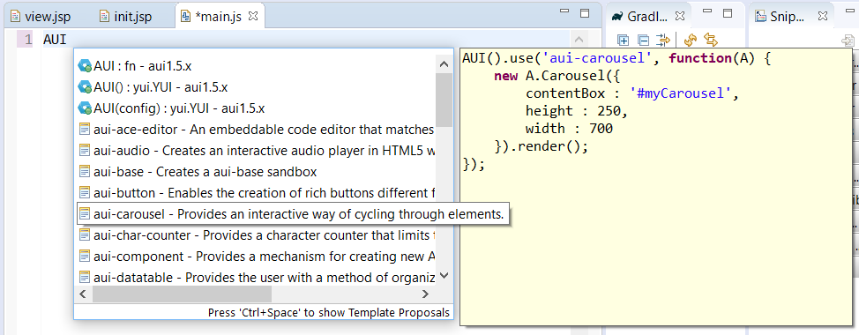
Task: Click 'height : 250,' in the code preview
Action: point(576,111)
